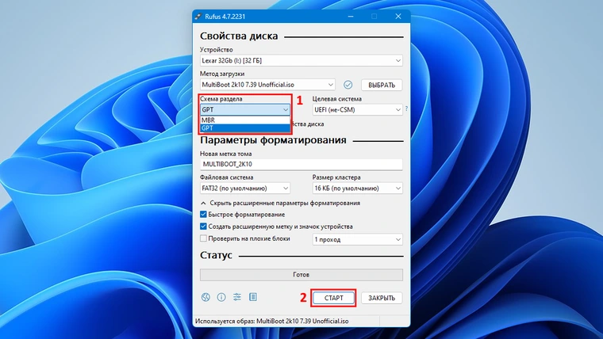Select MBR from partition scheme list
The height and width of the screenshot is (339, 603).
pos(246,120)
